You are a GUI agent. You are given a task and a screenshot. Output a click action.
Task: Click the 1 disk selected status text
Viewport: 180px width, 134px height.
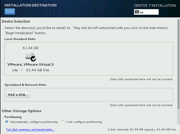coord(142,129)
